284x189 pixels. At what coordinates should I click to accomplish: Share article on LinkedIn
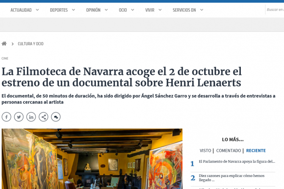(x=31, y=117)
